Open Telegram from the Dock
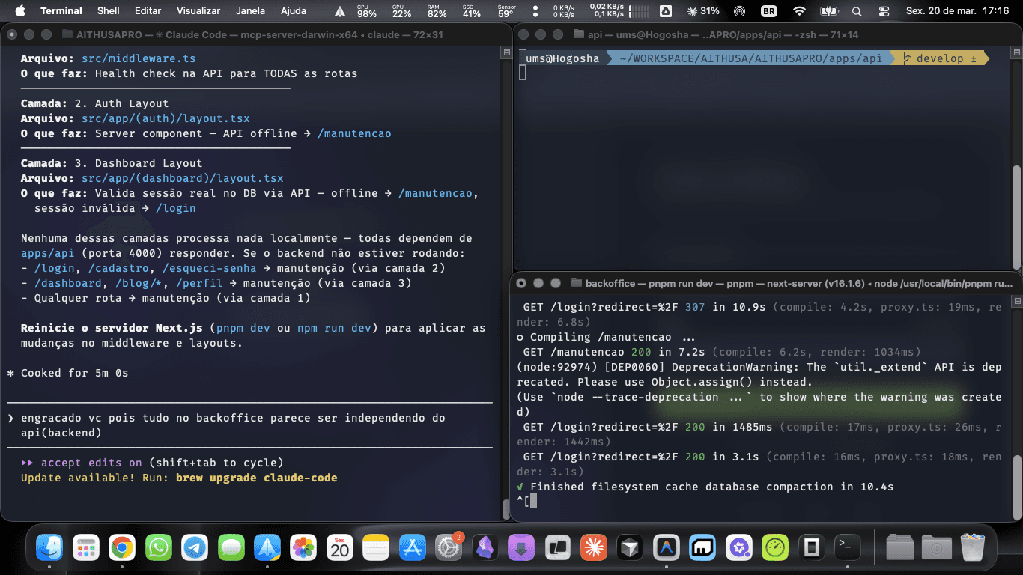 [195, 547]
